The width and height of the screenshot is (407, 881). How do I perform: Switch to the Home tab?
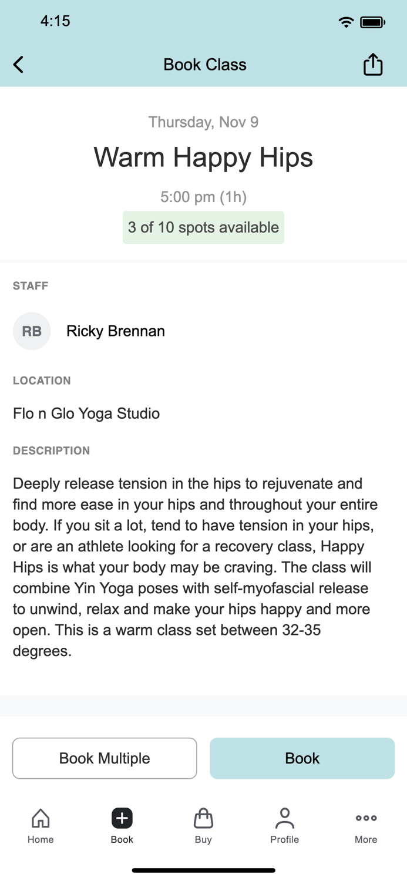[40, 825]
